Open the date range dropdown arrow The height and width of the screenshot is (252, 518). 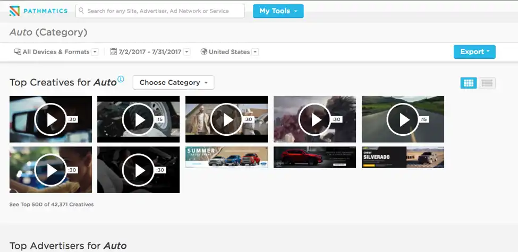(186, 52)
